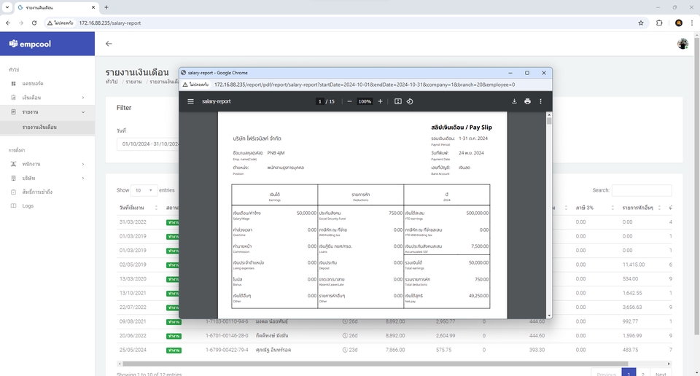Open the browser extensions icon

[x=659, y=23]
